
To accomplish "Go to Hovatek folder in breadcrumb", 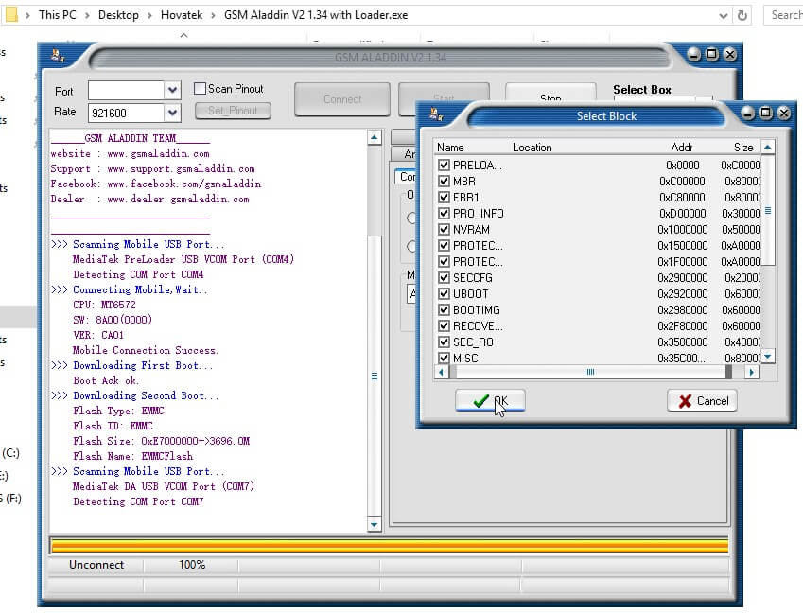I will (182, 15).
